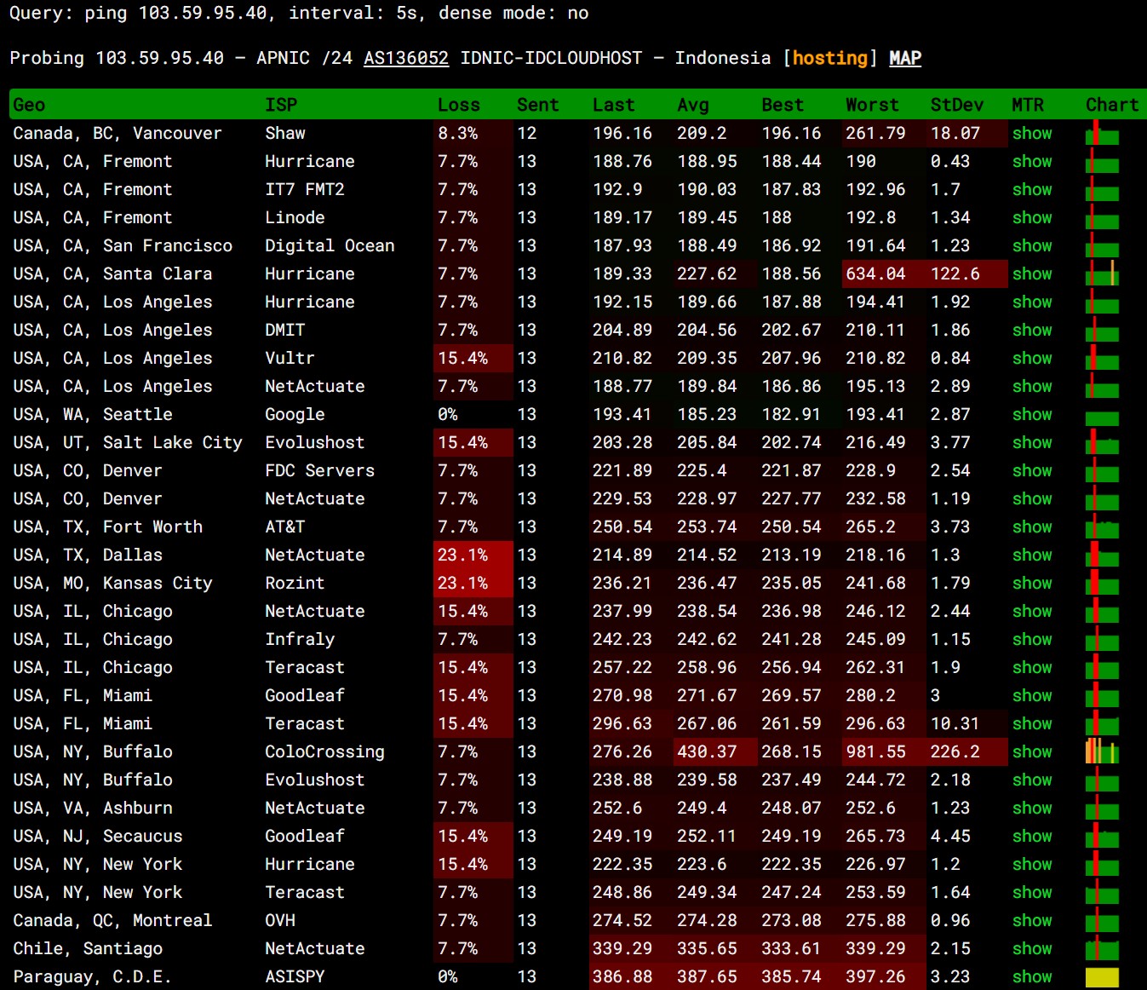The width and height of the screenshot is (1147, 990).
Task: Click the Seattle Google latency chart
Action: (x=1102, y=417)
